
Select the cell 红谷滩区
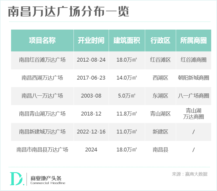[160, 60]
